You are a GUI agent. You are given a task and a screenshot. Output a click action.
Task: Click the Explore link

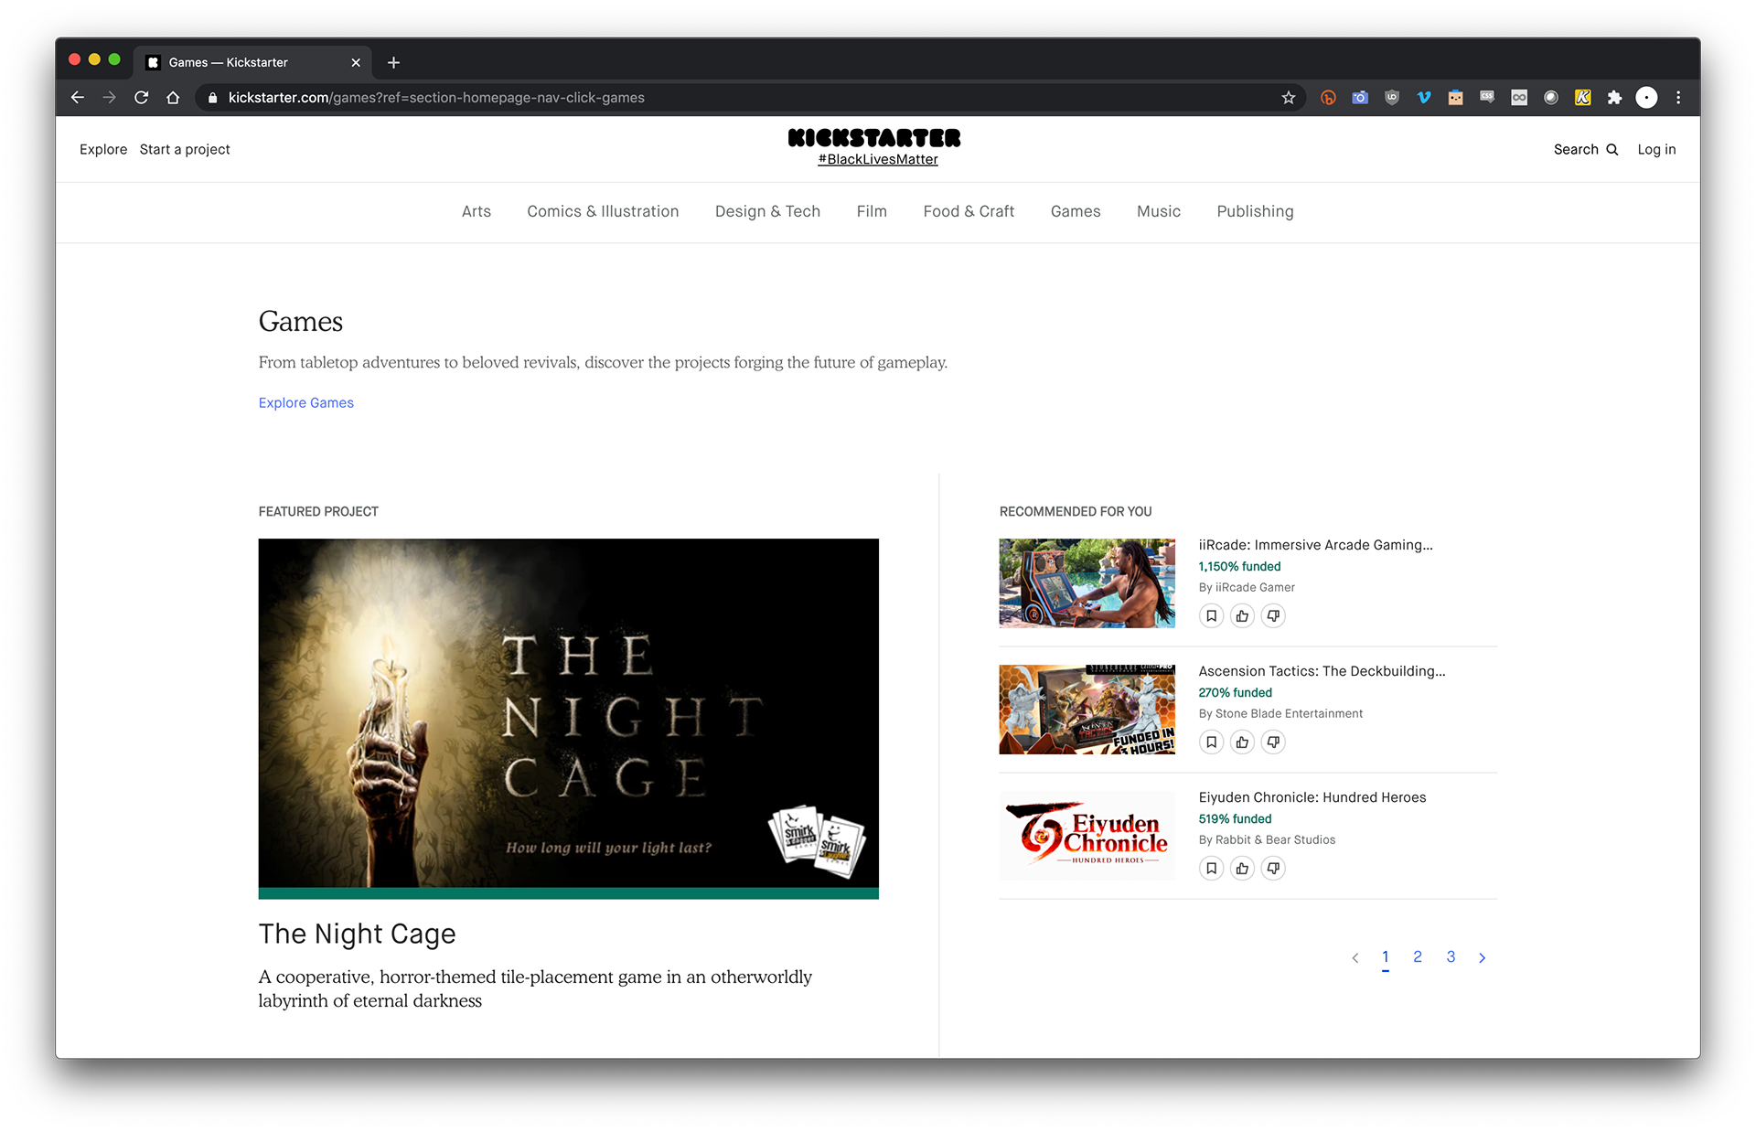103,149
